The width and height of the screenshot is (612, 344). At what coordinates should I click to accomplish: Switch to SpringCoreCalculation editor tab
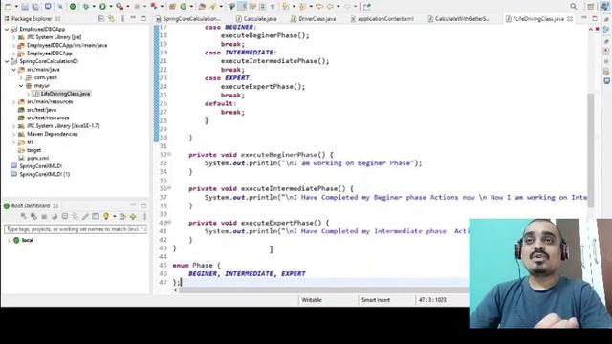tap(188, 19)
